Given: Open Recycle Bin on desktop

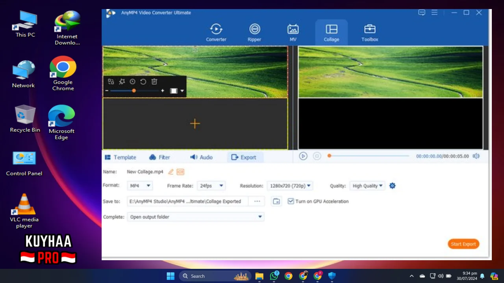Looking at the screenshot, I should (x=25, y=118).
